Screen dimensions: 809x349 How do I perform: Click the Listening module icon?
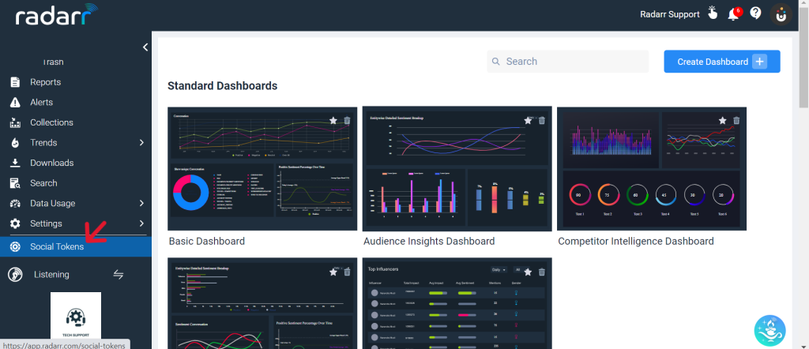[15, 274]
